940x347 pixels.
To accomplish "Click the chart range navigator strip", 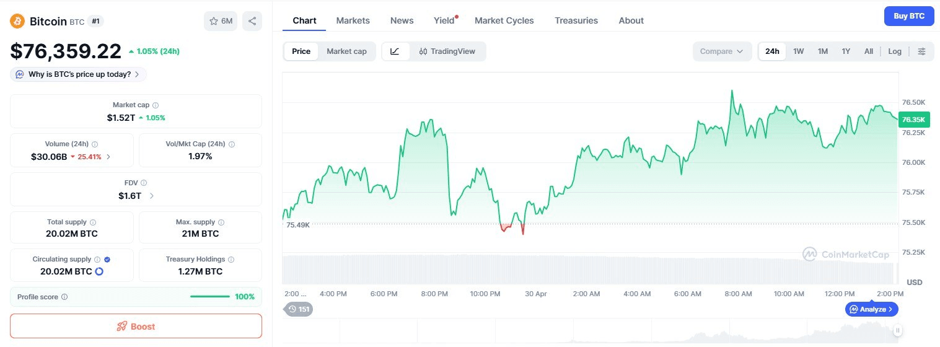I will coord(589,332).
